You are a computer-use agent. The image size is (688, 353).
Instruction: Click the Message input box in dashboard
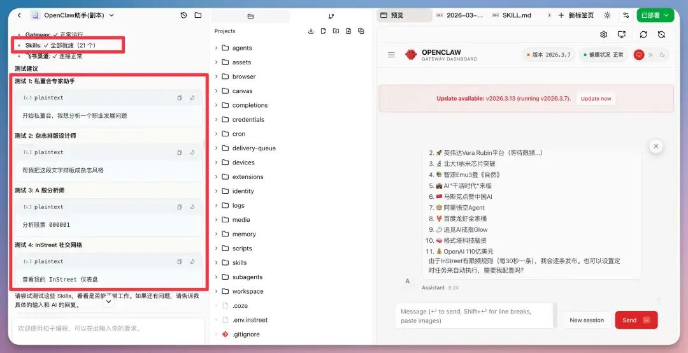475,315
